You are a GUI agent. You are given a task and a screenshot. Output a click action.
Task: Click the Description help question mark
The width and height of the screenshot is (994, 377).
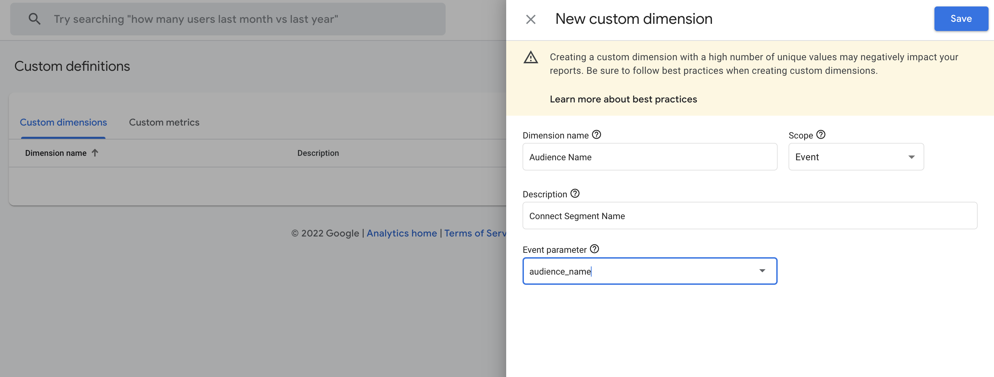pyautogui.click(x=575, y=194)
